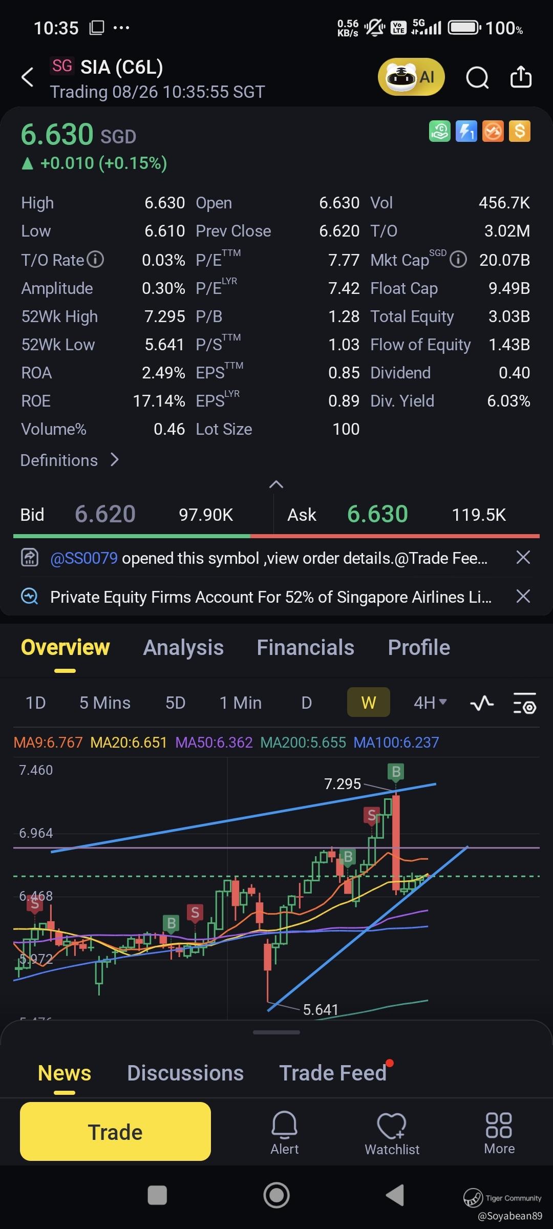This screenshot has width=553, height=1229.
Task: Add to Watchlist heart icon
Action: [392, 1134]
